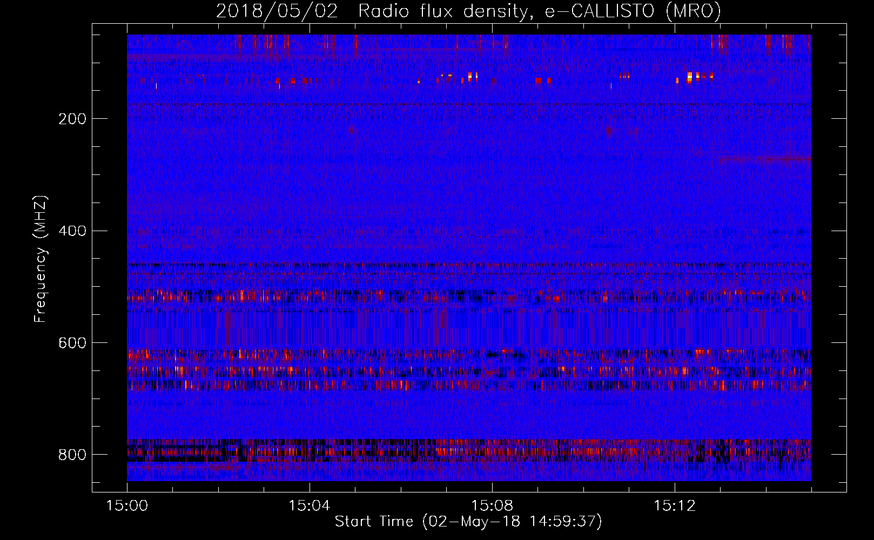Click the '15:12' time tick label
The image size is (874, 540).
[674, 506]
